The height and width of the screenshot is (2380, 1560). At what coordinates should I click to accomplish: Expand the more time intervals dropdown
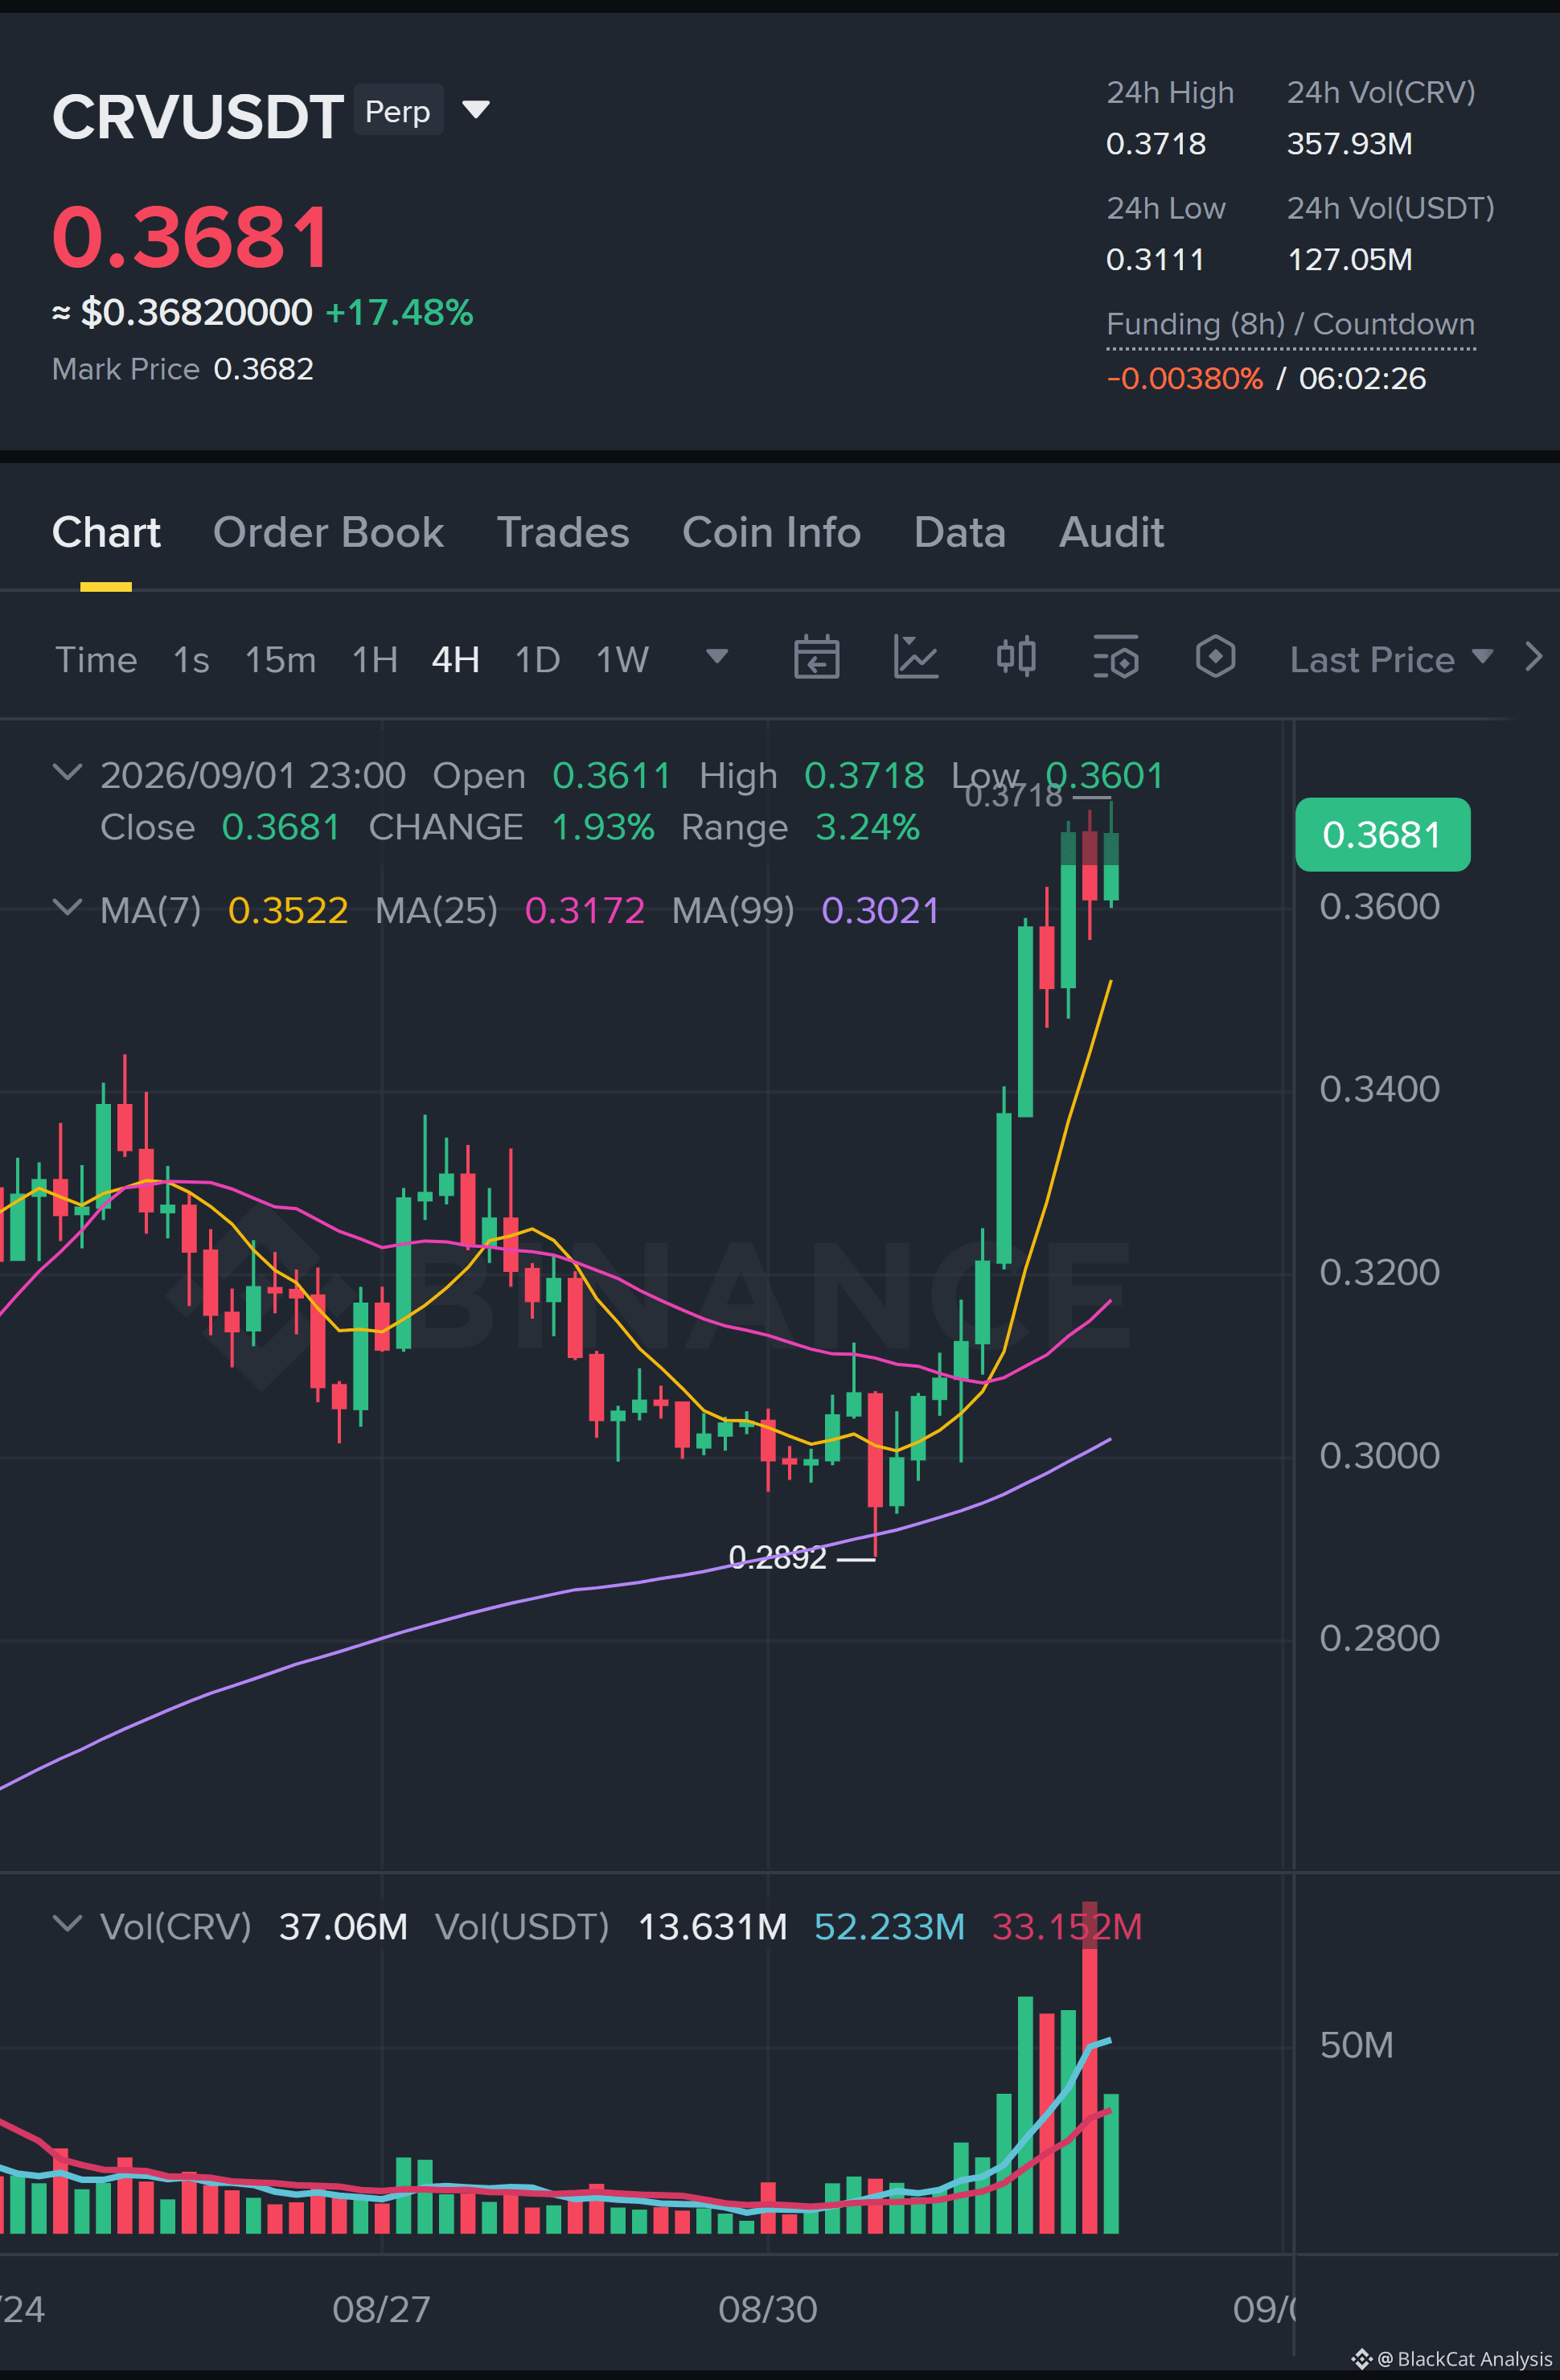click(717, 656)
